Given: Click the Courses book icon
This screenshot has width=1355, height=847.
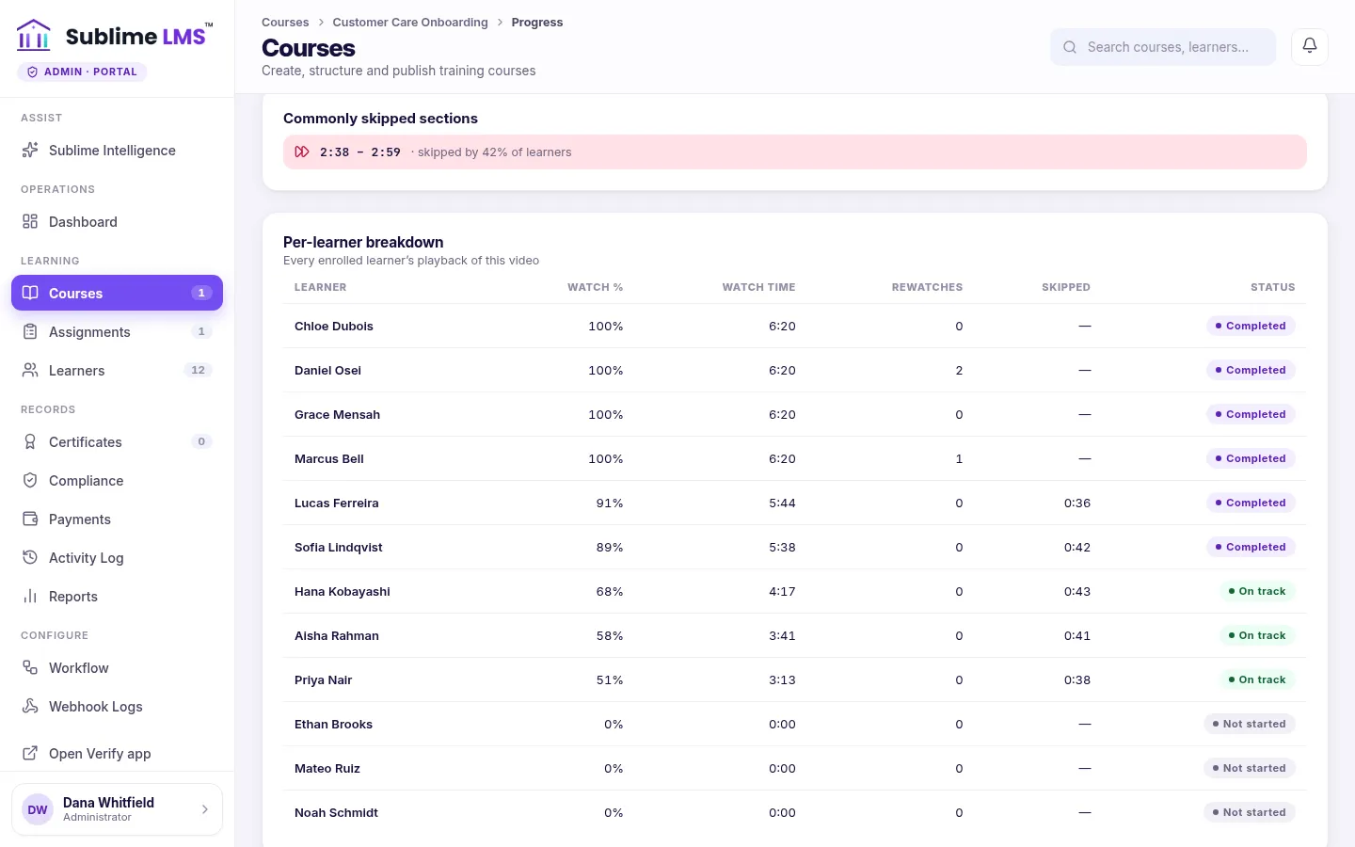Looking at the screenshot, I should click(x=30, y=293).
